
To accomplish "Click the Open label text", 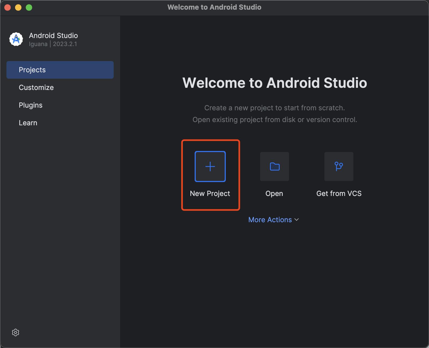I will pyautogui.click(x=274, y=194).
